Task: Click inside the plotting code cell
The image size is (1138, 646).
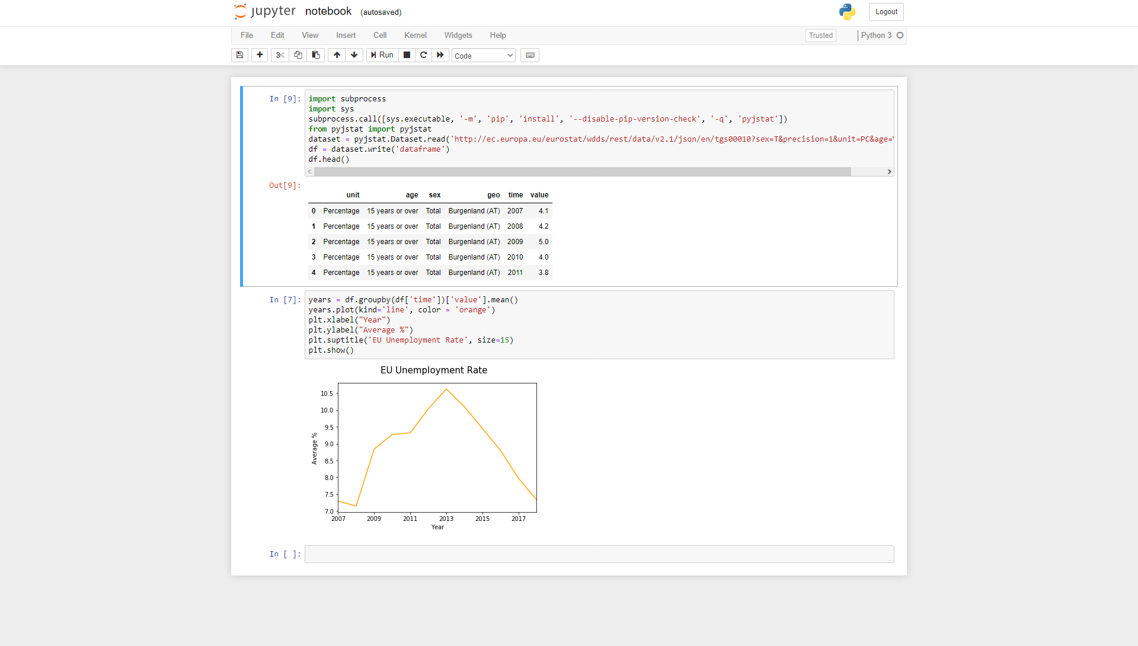Action: (x=599, y=325)
